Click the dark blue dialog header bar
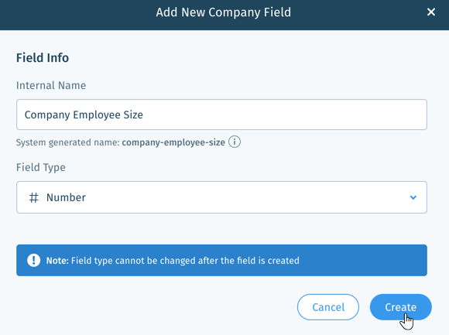 tap(224, 15)
